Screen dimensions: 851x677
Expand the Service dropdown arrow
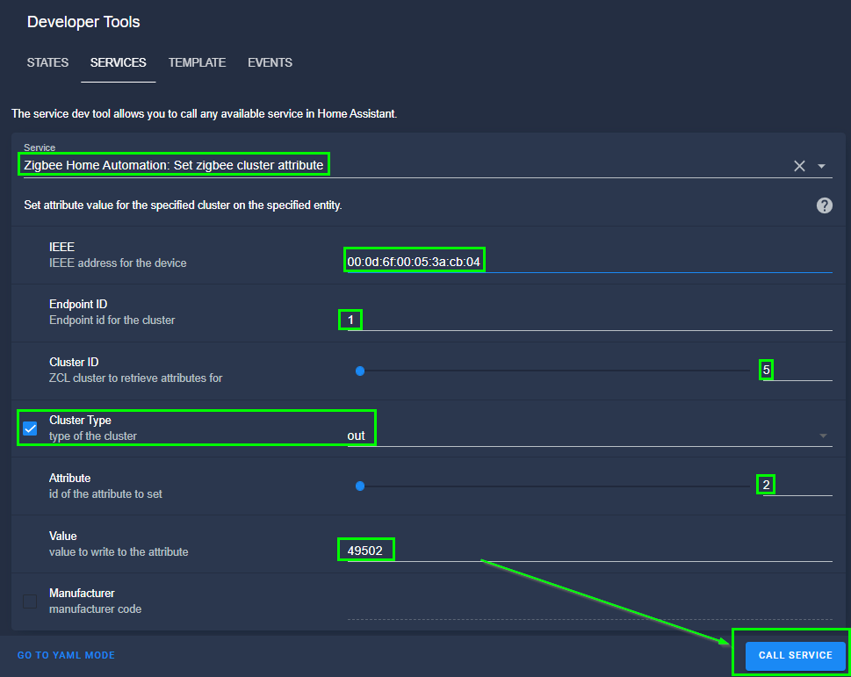822,166
